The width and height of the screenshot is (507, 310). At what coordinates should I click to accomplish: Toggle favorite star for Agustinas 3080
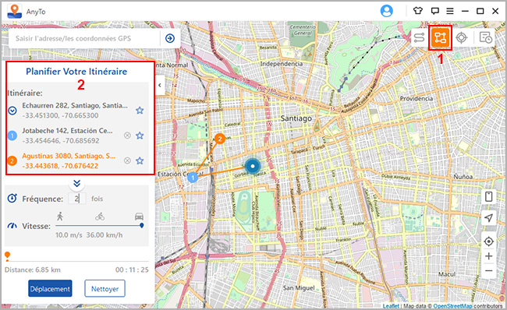coord(140,160)
